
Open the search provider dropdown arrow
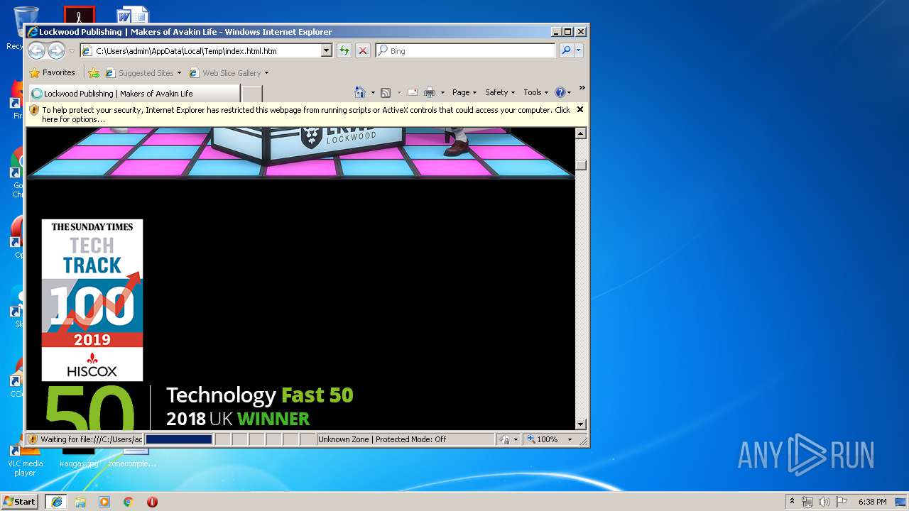coord(579,50)
